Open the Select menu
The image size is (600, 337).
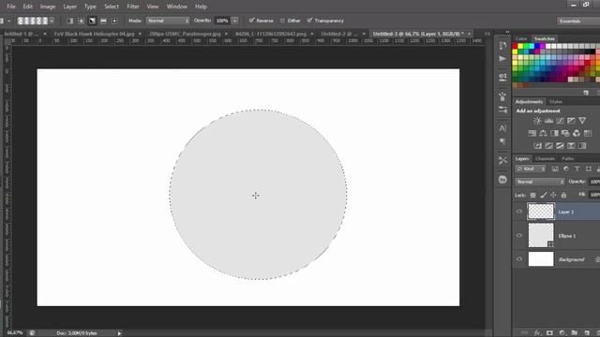(x=112, y=7)
